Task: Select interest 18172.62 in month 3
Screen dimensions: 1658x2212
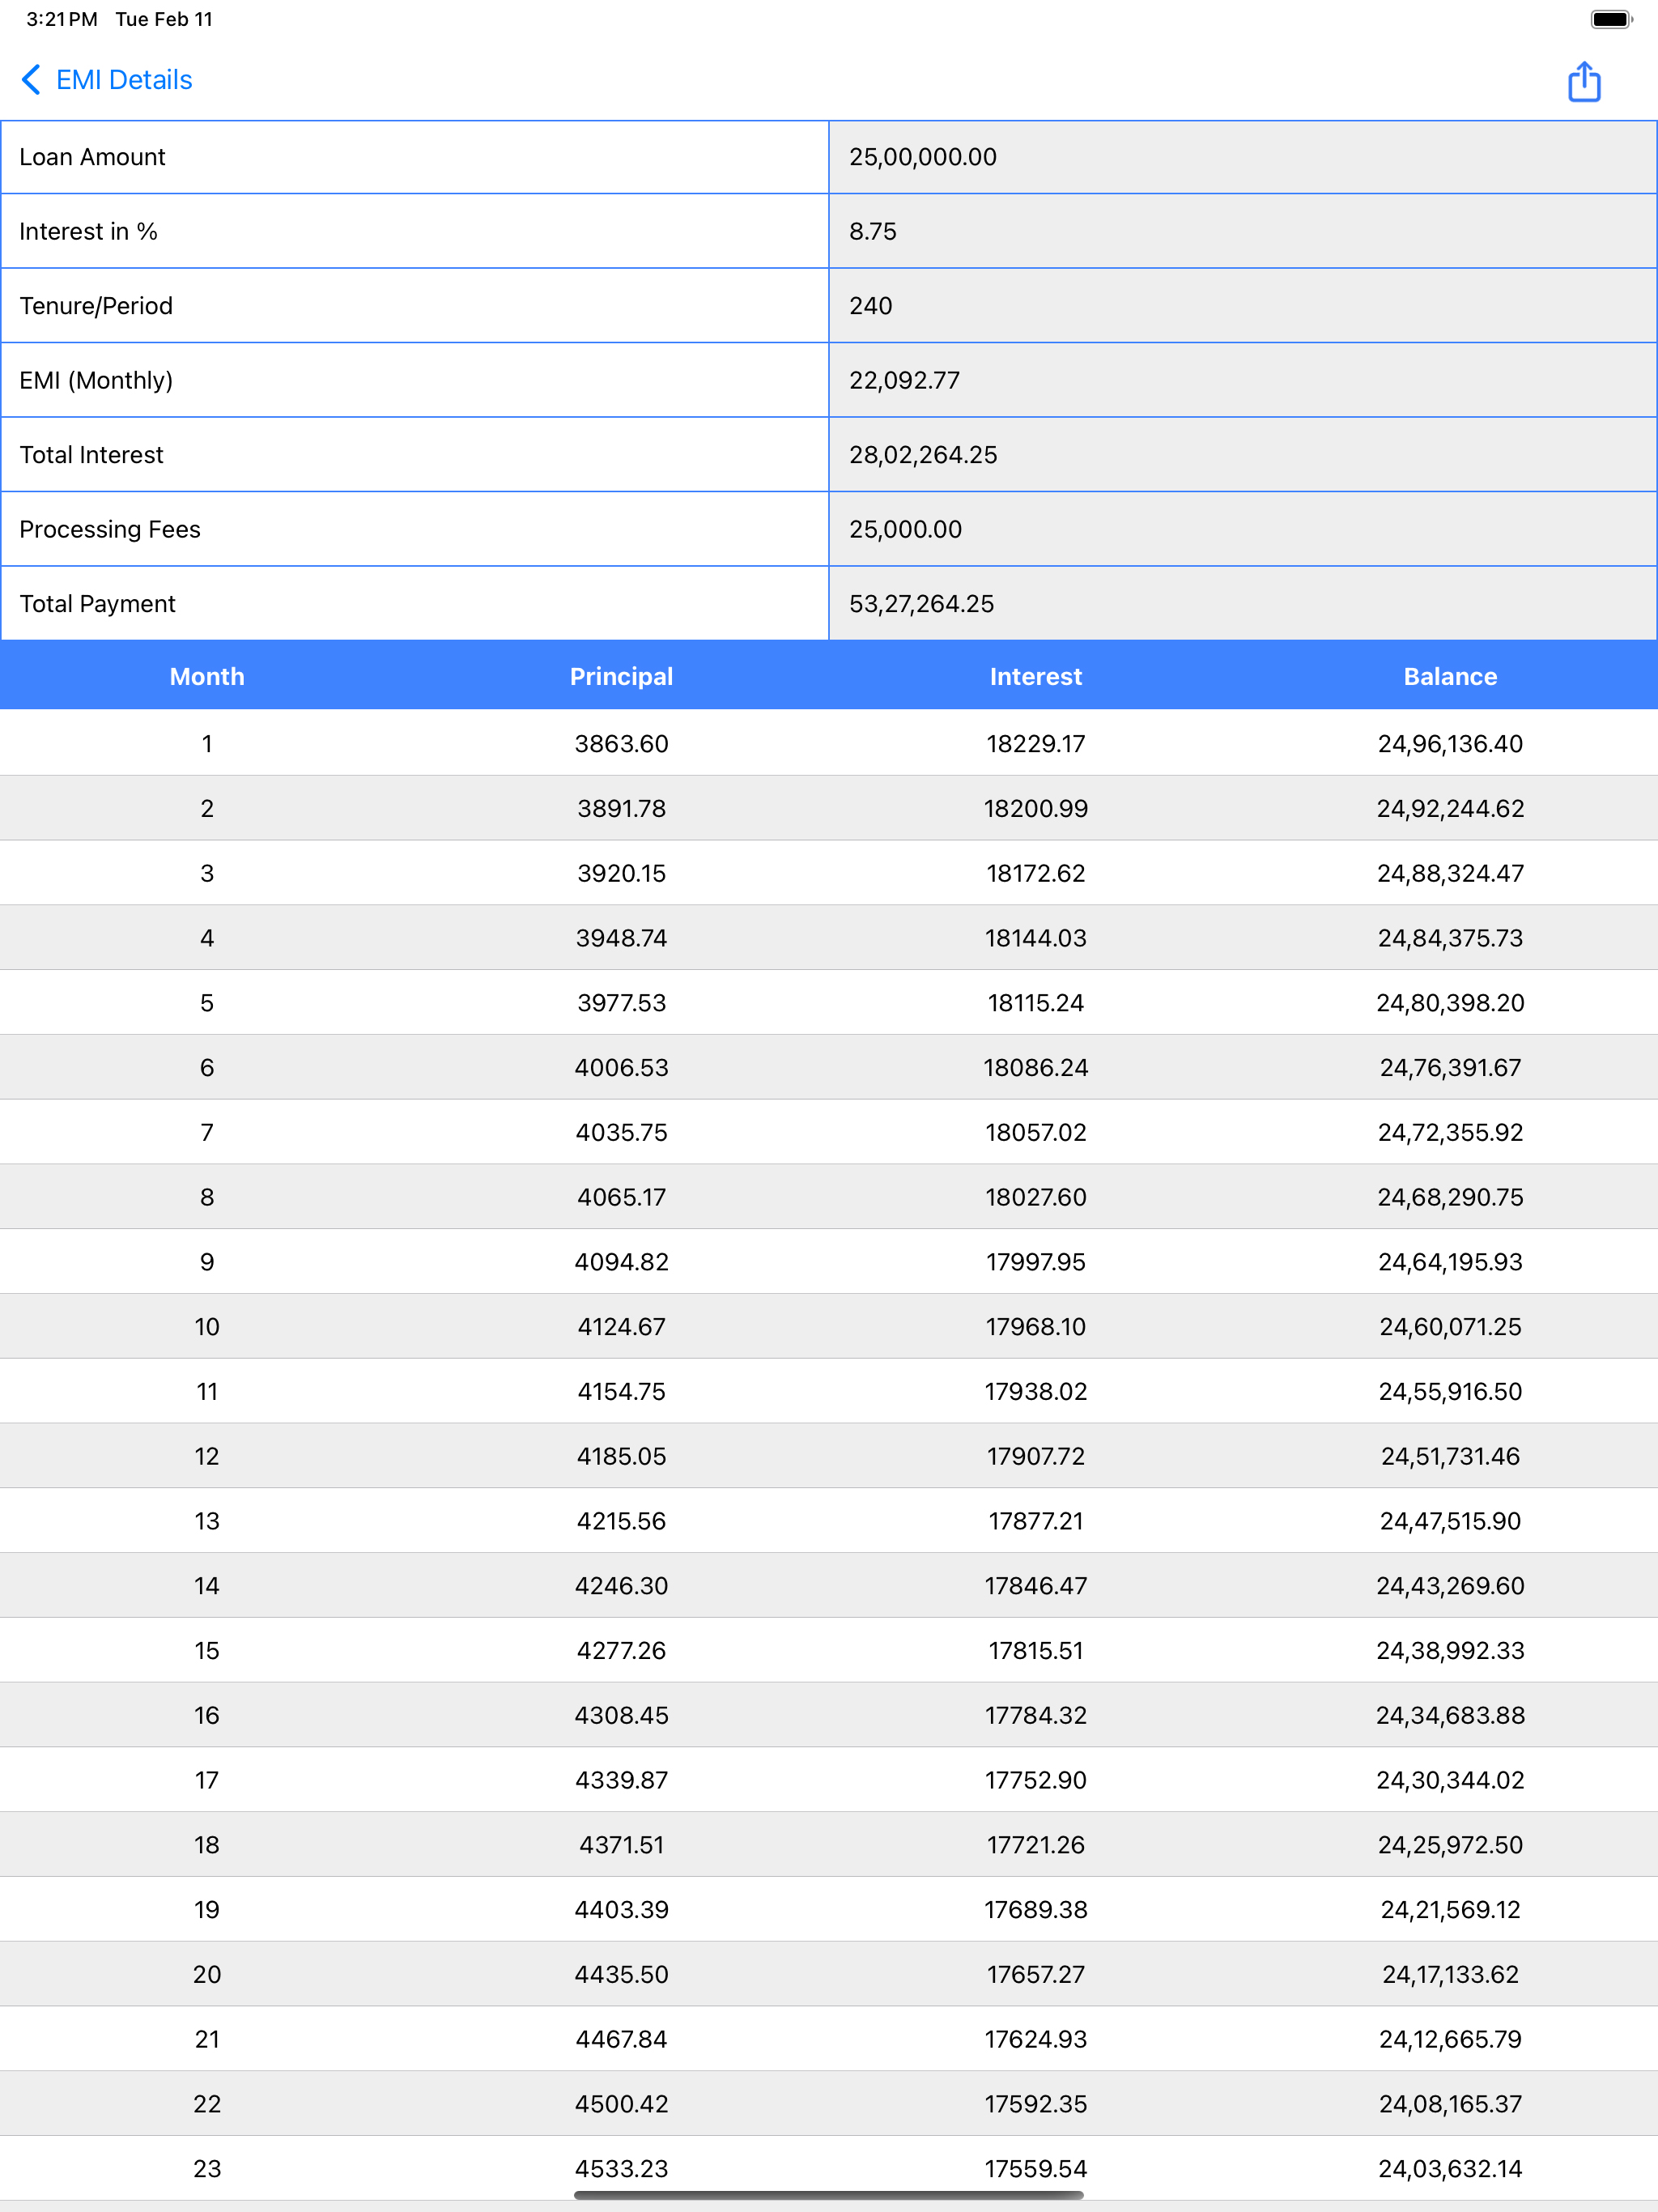Action: 1036,873
